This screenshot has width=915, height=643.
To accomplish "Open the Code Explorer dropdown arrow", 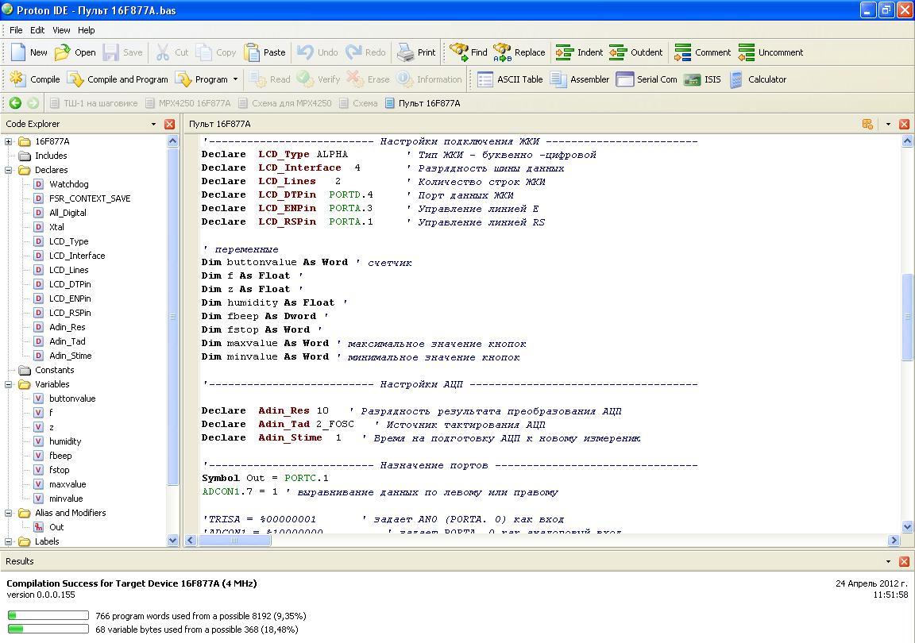I will pyautogui.click(x=153, y=125).
